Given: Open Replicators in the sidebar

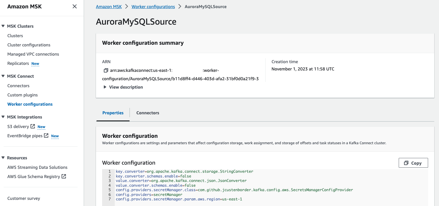Looking at the screenshot, I should (18, 63).
